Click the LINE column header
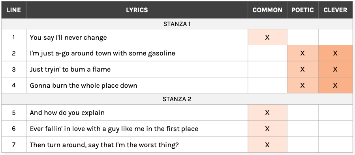Image resolution: width=355 pixels, height=155 pixels. [14, 10]
